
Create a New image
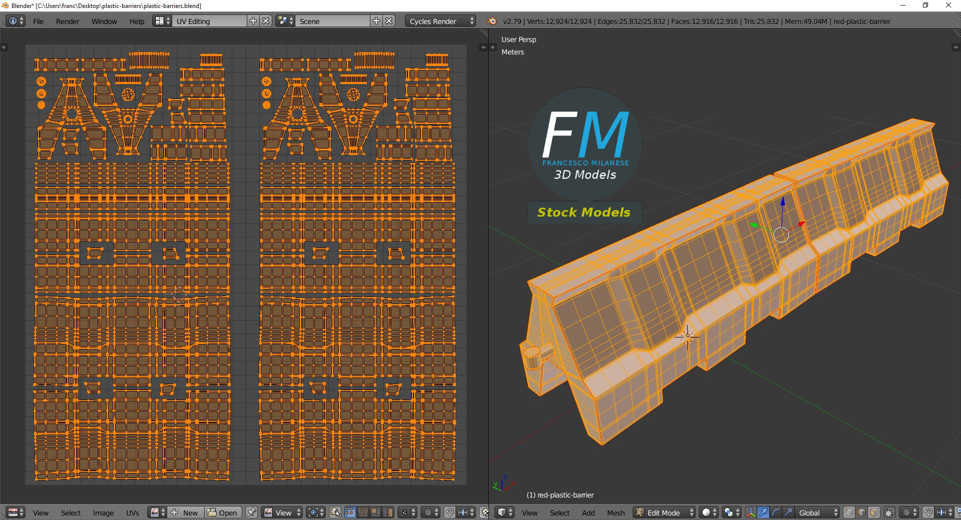186,512
